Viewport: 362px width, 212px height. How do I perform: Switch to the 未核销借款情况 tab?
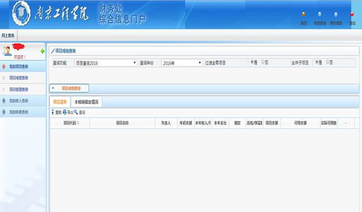click(x=86, y=102)
